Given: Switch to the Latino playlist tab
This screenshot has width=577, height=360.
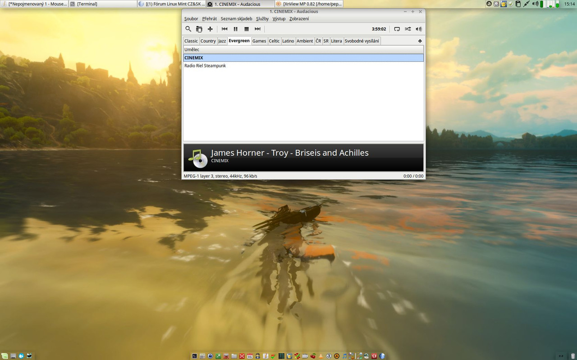Looking at the screenshot, I should click(288, 41).
